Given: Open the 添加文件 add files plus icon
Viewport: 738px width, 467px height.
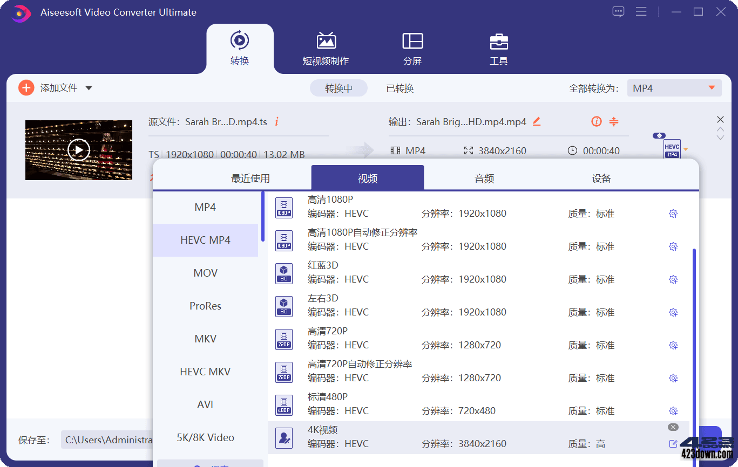Looking at the screenshot, I should point(26,87).
